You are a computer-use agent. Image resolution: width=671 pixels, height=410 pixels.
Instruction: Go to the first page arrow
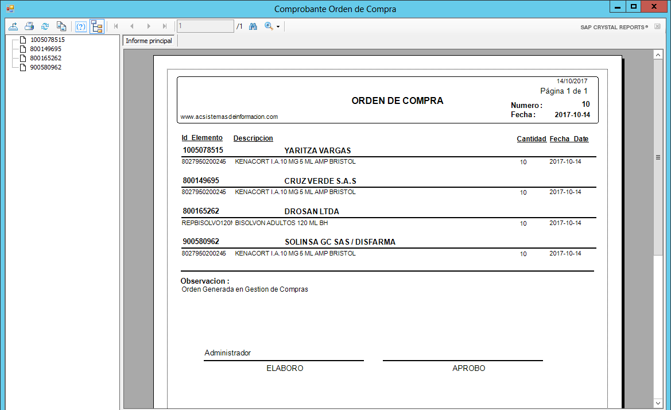[117, 26]
